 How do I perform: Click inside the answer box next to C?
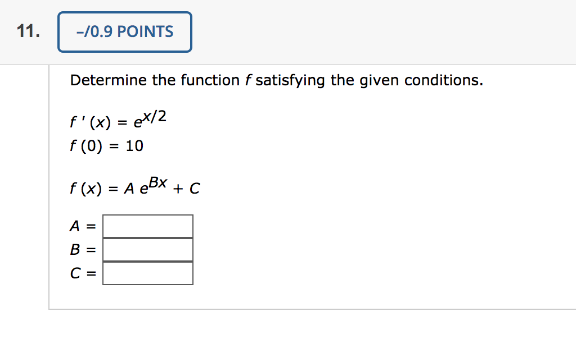pyautogui.click(x=147, y=272)
